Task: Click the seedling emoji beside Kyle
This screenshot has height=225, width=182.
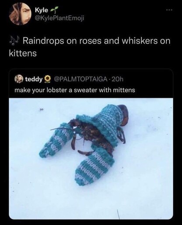Action: pyautogui.click(x=54, y=10)
